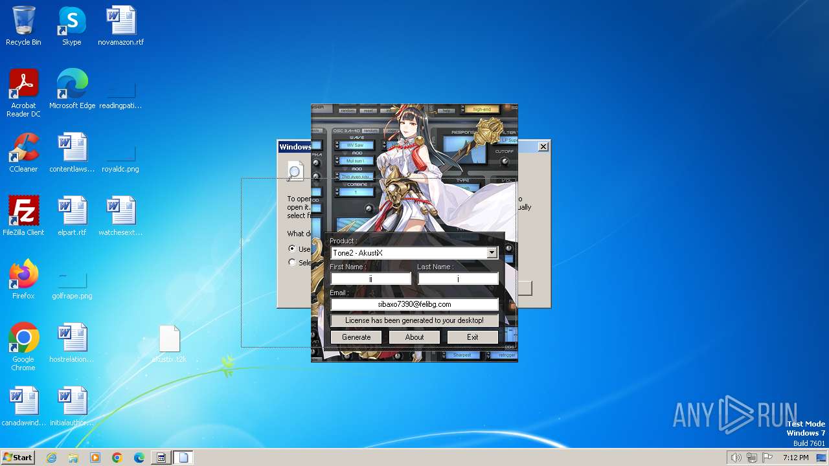Screen dimensions: 829x466
Task: Click the 'License has been generated' status bar
Action: click(414, 320)
